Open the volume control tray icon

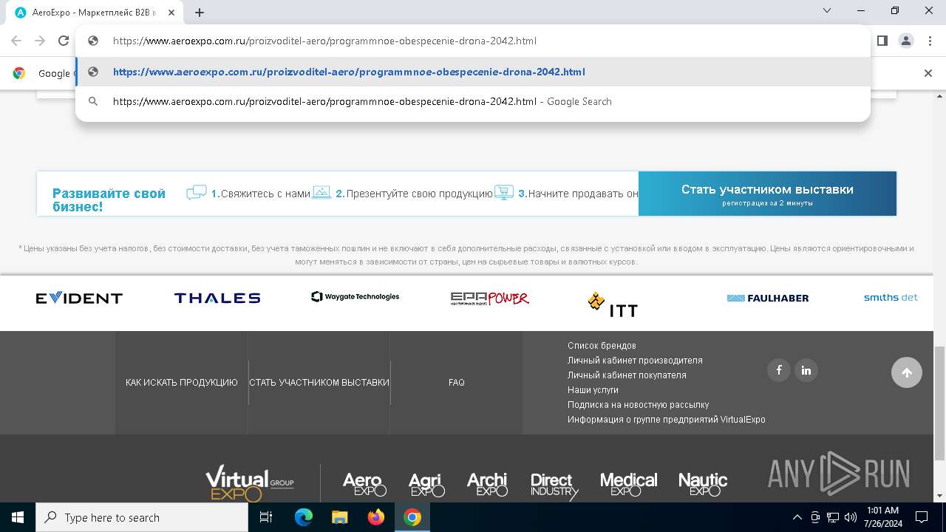point(850,517)
